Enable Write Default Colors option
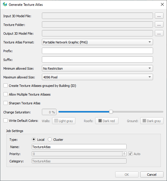The height and width of the screenshot is (181, 167). coord(6,120)
